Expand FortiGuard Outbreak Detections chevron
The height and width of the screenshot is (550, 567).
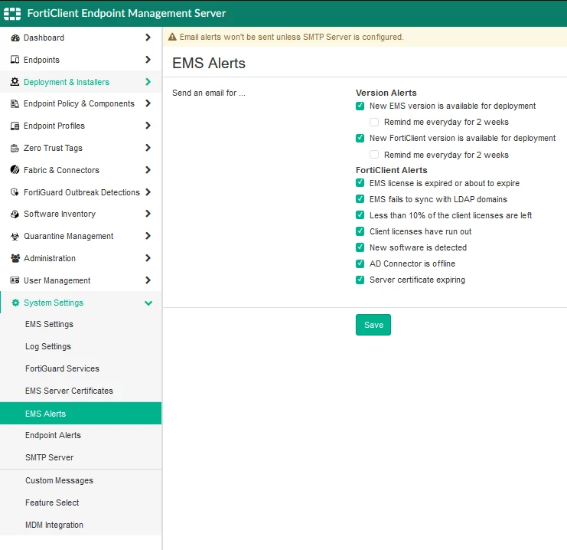coord(148,192)
